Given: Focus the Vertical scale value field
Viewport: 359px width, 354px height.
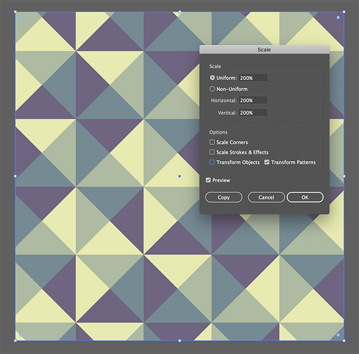Looking at the screenshot, I should 253,112.
